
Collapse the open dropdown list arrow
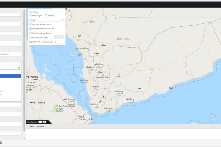(20, 63)
